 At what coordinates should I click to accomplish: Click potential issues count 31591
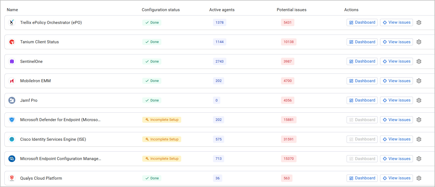tap(289, 139)
